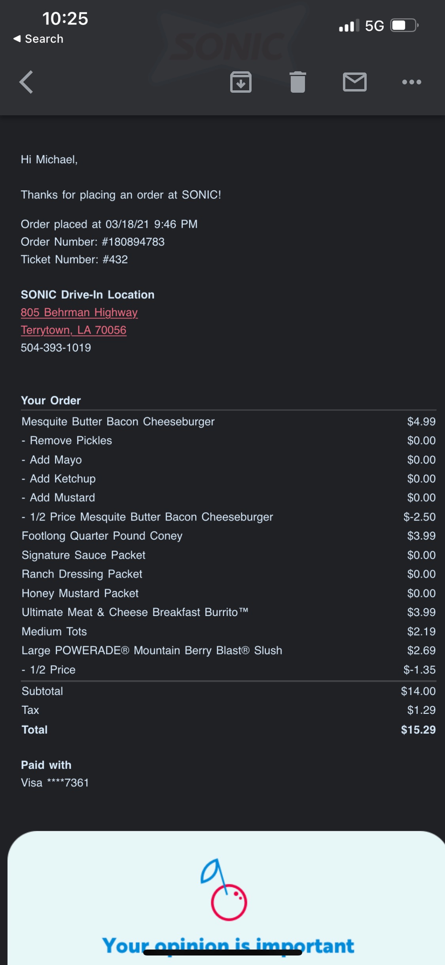Tap the "Your Order" heading
445x965 pixels.
click(51, 400)
